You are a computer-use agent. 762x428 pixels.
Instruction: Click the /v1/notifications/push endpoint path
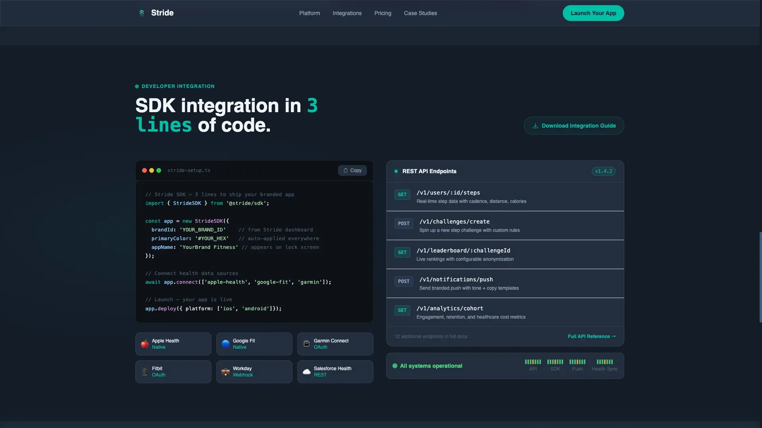click(x=456, y=279)
